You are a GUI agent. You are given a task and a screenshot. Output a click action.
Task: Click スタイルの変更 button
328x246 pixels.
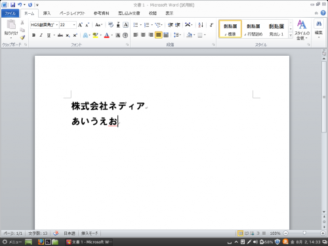pos(302,30)
